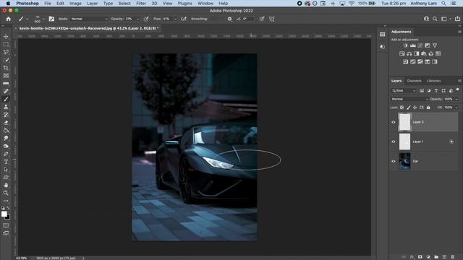Toggle lock transparent pixels

402,108
